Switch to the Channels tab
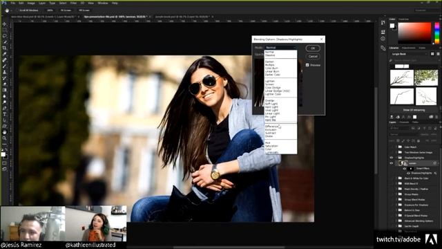Image resolution: width=442 pixels, height=249 pixels. (x=404, y=122)
